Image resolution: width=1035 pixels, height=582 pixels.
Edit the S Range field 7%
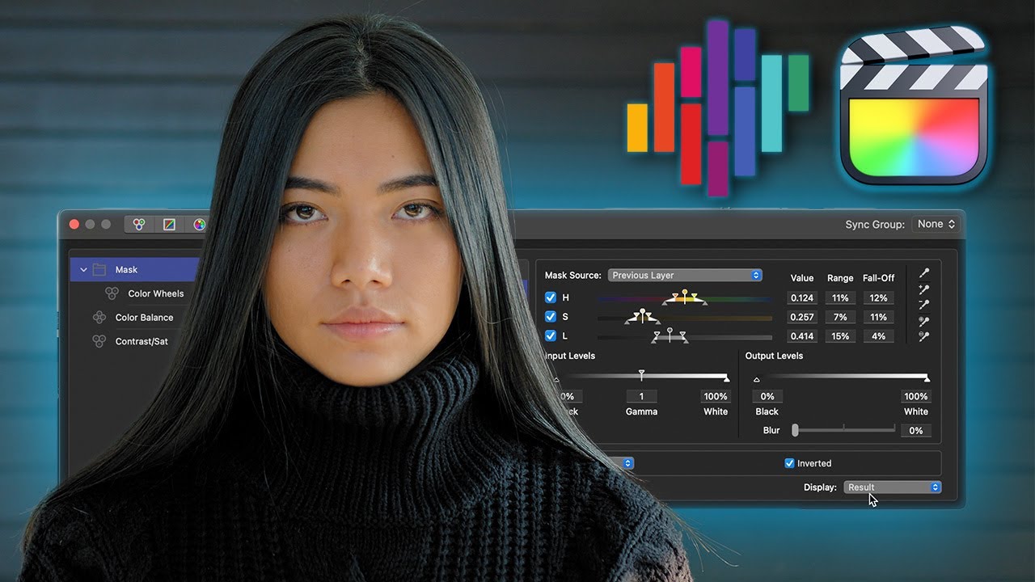click(840, 317)
